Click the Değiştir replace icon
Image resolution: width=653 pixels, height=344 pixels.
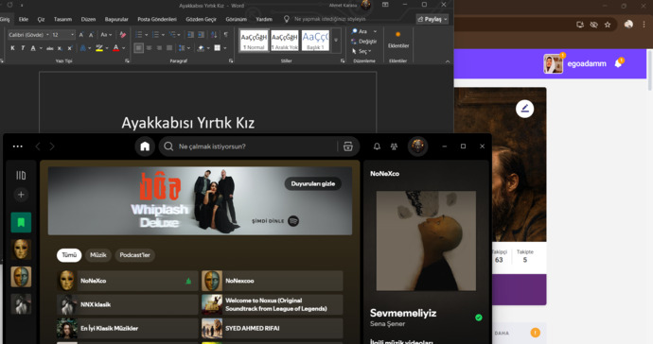point(354,42)
